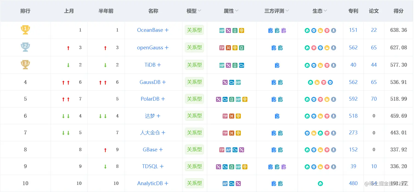This screenshot has height=192, width=414.
Task: Expand the plus sign next to GBase
Action: (x=161, y=150)
